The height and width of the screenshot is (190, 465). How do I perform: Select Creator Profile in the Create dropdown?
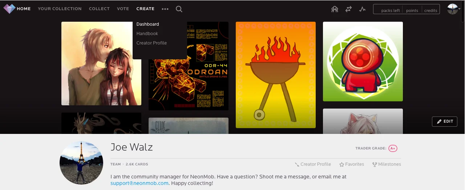coord(151,43)
